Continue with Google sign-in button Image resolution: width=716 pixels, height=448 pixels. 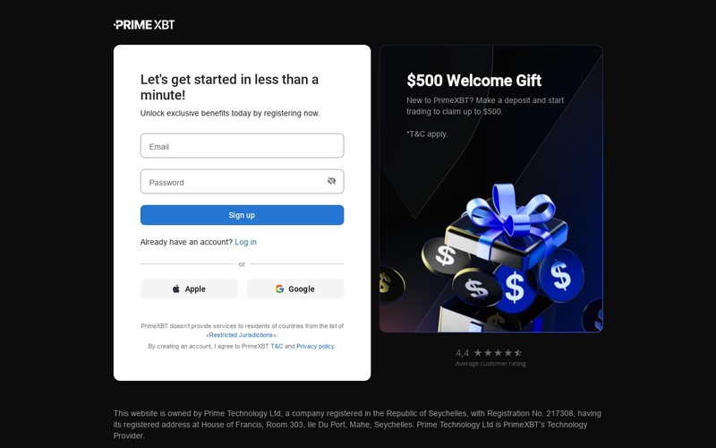(x=295, y=289)
